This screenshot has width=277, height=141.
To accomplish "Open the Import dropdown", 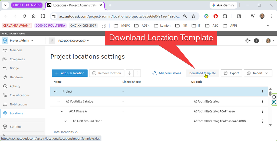I will point(258,73).
